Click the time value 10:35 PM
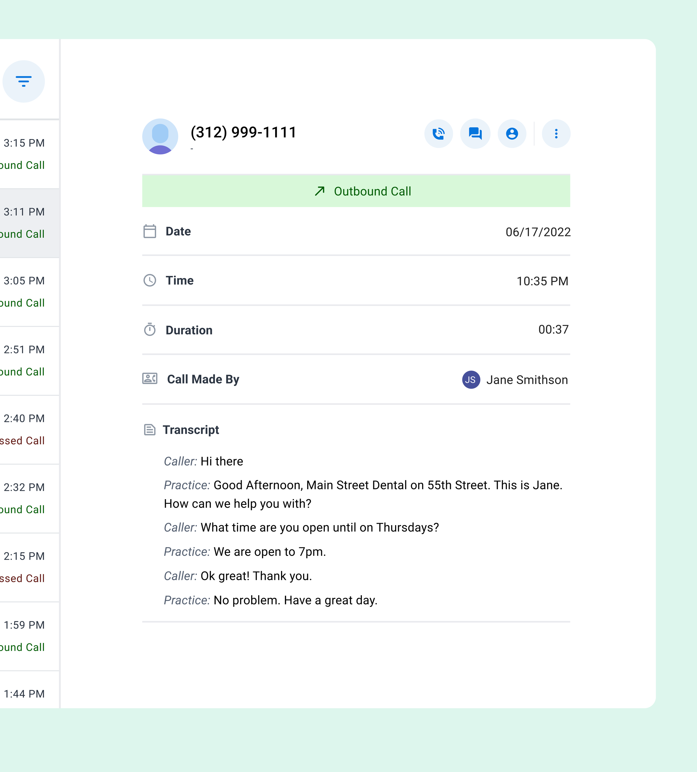Screen dimensions: 697x772 [542, 281]
